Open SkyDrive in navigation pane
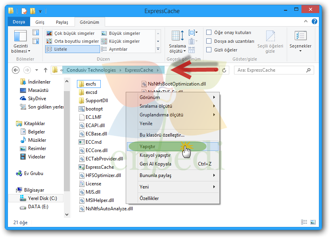Image resolution: width=330 pixels, height=238 pixels. (x=33, y=98)
